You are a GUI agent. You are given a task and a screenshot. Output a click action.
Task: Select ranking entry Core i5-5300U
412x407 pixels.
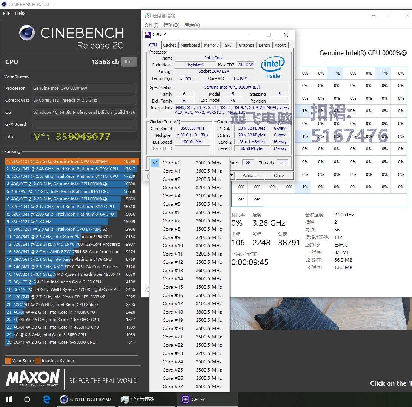tap(72, 342)
